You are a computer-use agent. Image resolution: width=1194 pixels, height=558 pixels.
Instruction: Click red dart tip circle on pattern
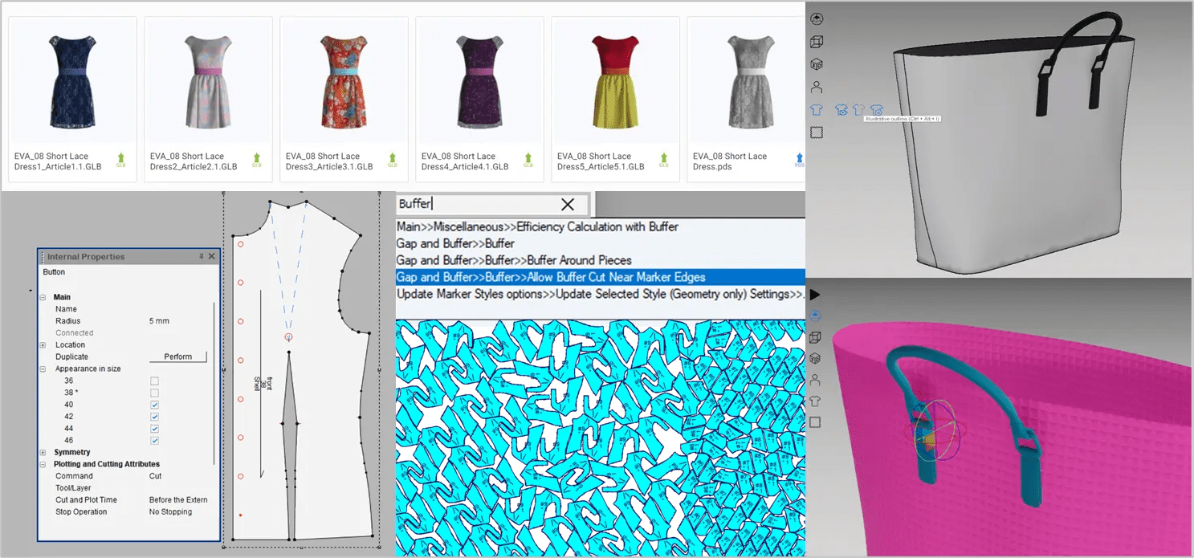[x=289, y=337]
